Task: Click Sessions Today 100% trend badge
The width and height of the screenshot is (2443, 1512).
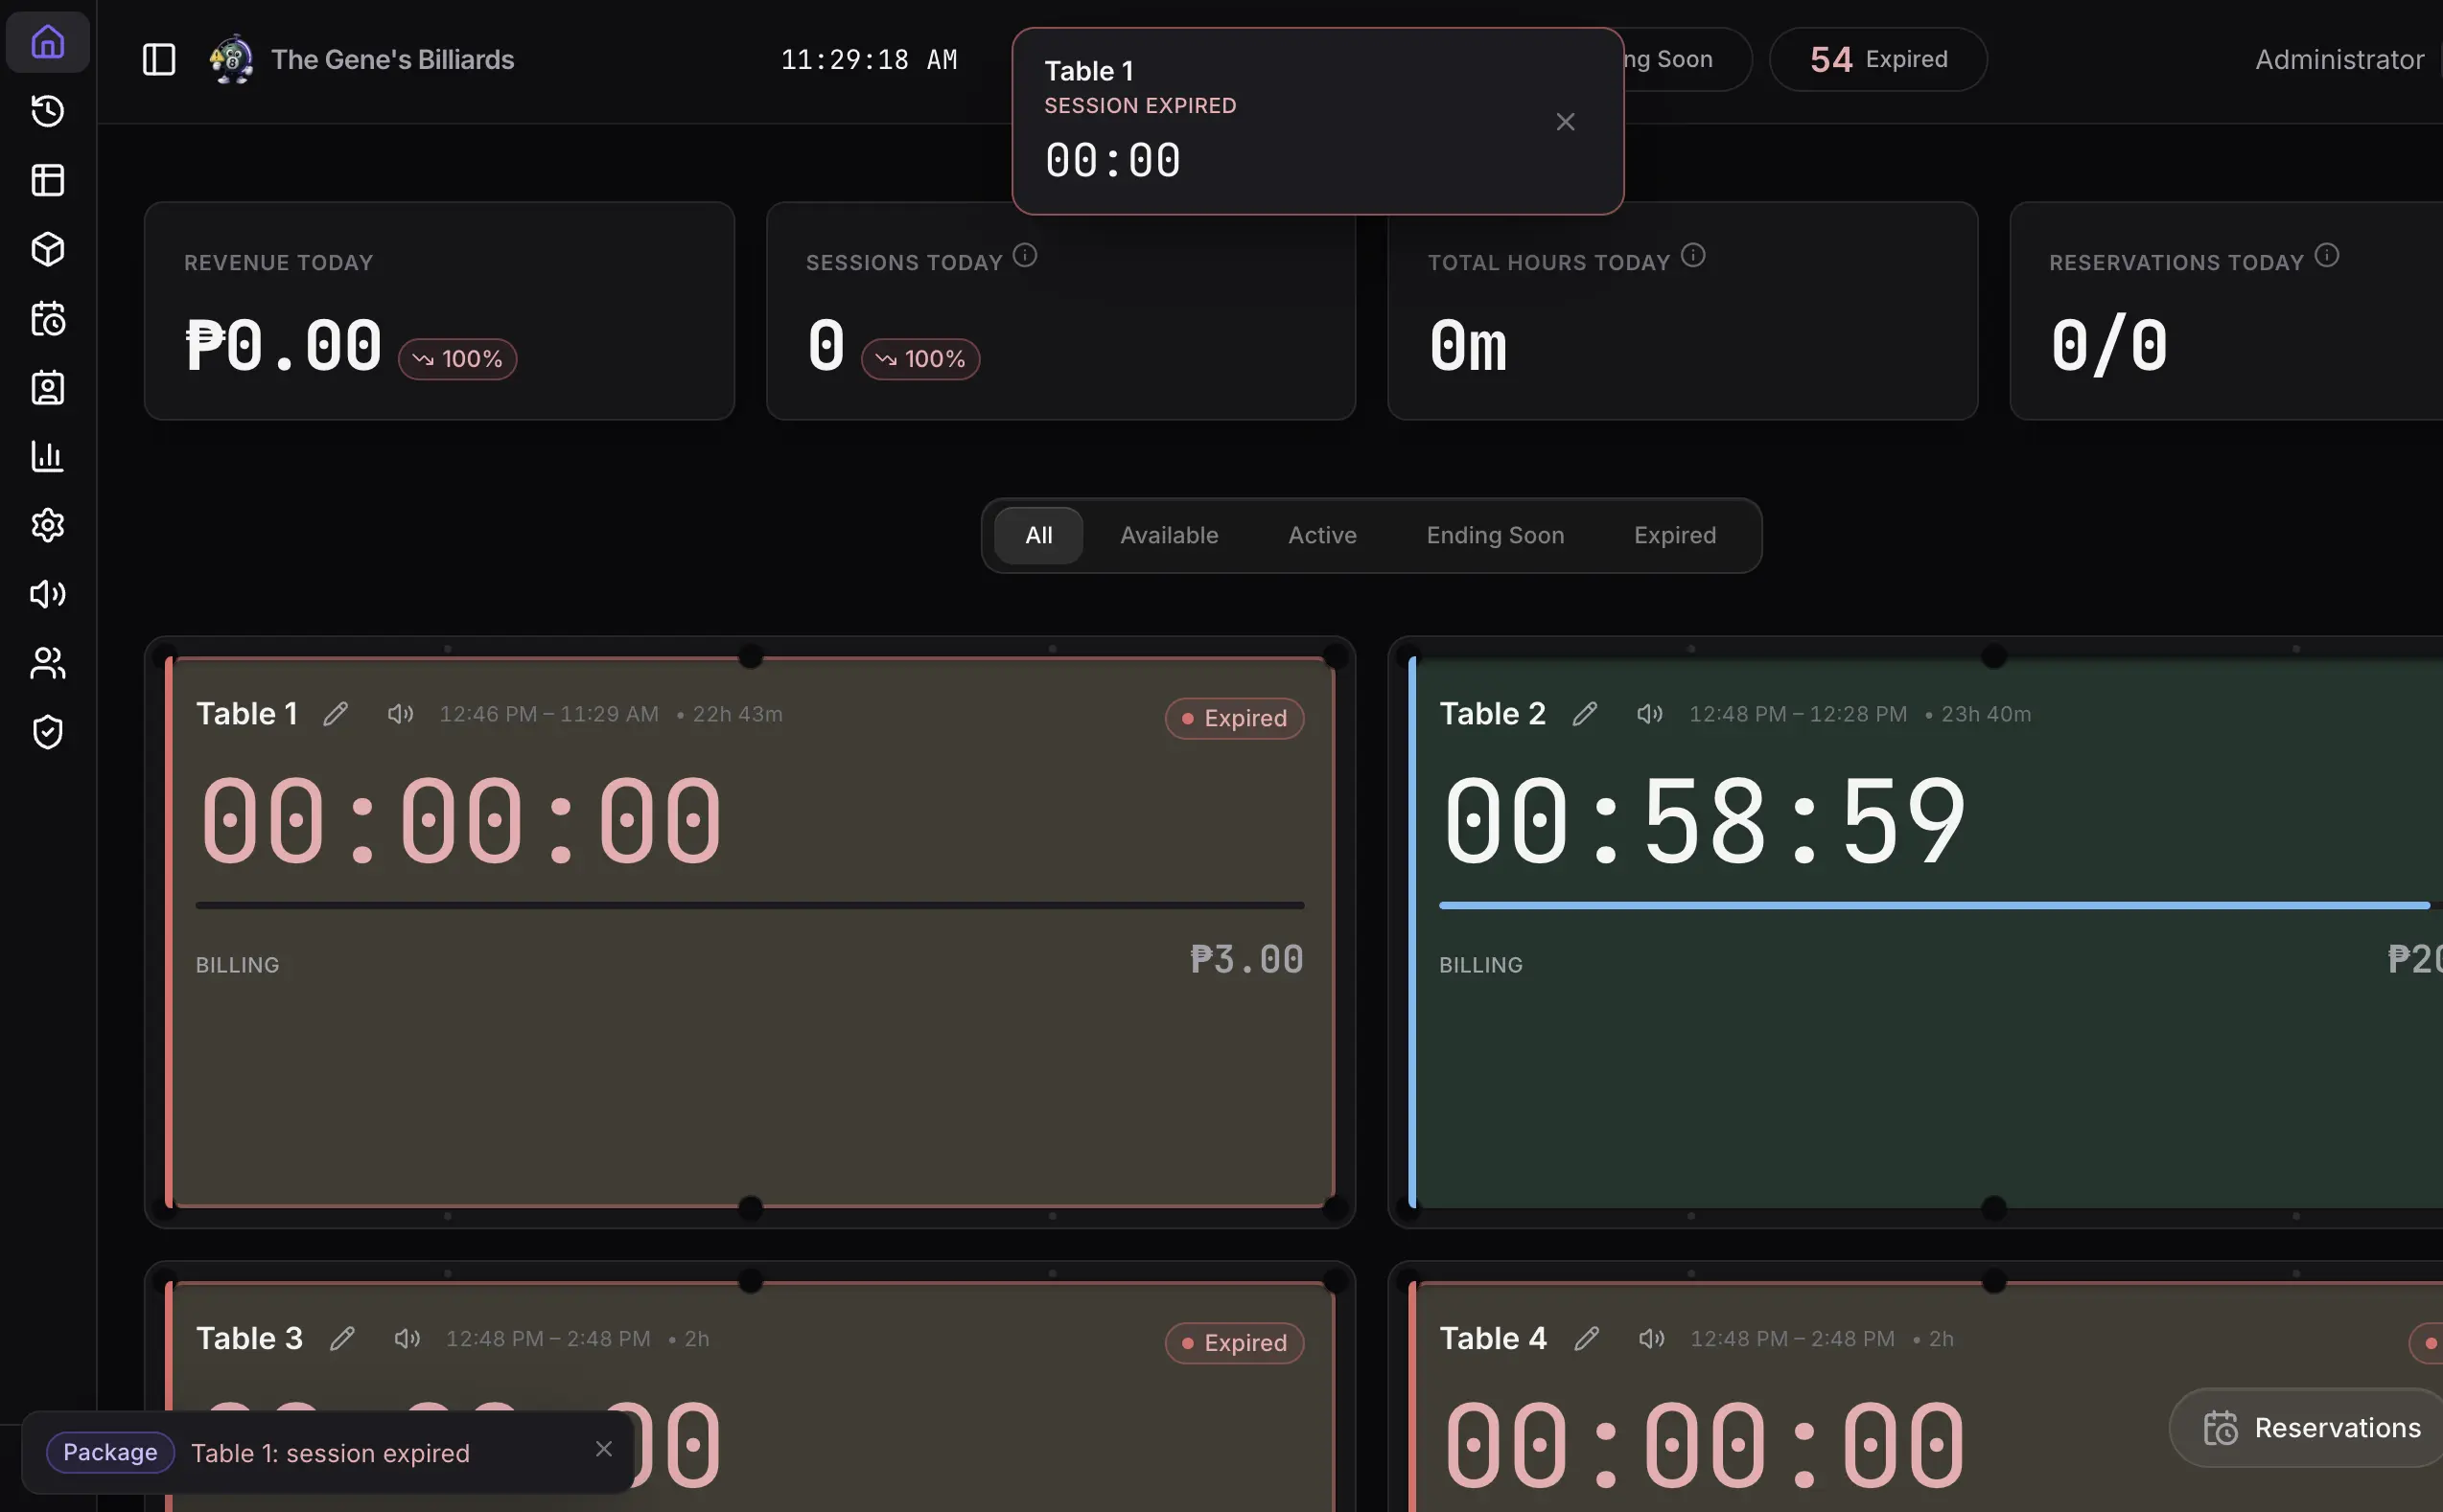Action: (920, 359)
